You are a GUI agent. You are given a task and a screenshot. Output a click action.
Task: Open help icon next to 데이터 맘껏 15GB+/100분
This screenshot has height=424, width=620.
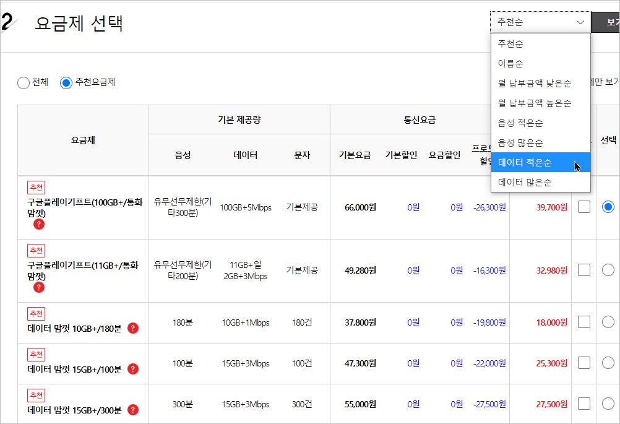[133, 369]
